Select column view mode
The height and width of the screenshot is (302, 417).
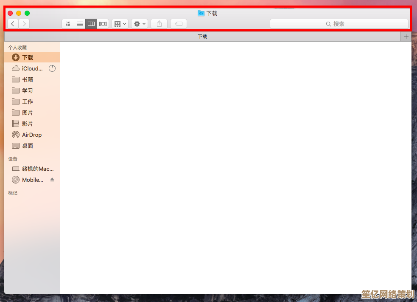(x=91, y=24)
